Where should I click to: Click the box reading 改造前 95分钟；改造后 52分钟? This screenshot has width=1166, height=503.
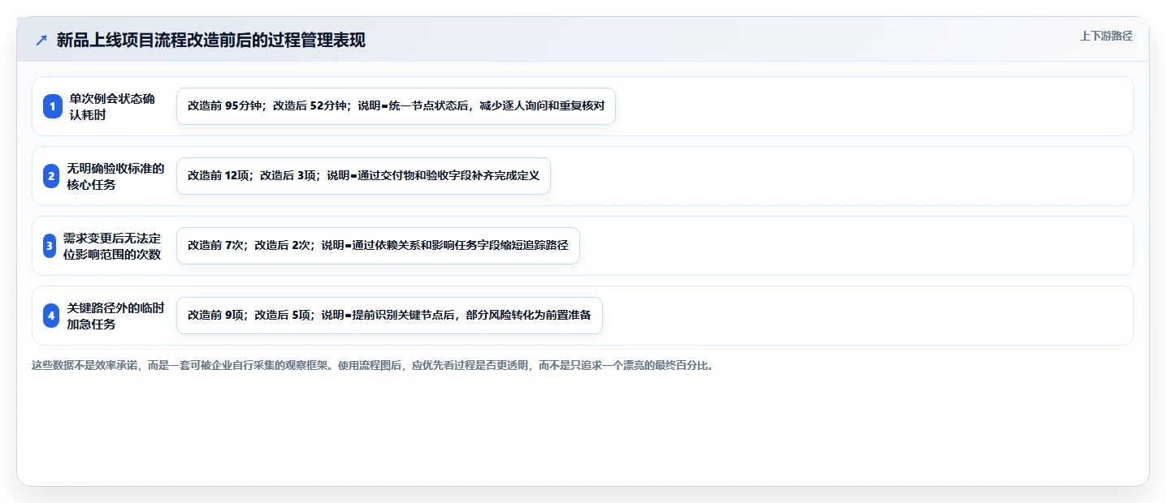click(x=396, y=106)
